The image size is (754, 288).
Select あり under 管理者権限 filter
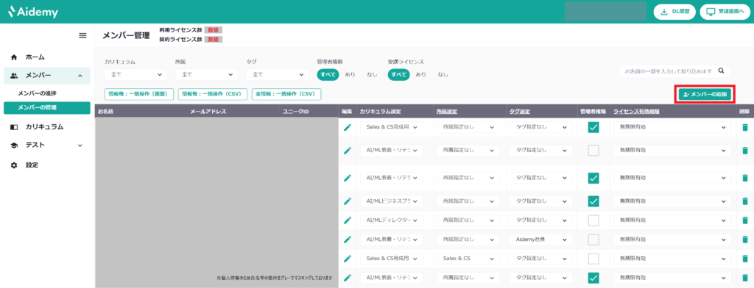(x=350, y=75)
